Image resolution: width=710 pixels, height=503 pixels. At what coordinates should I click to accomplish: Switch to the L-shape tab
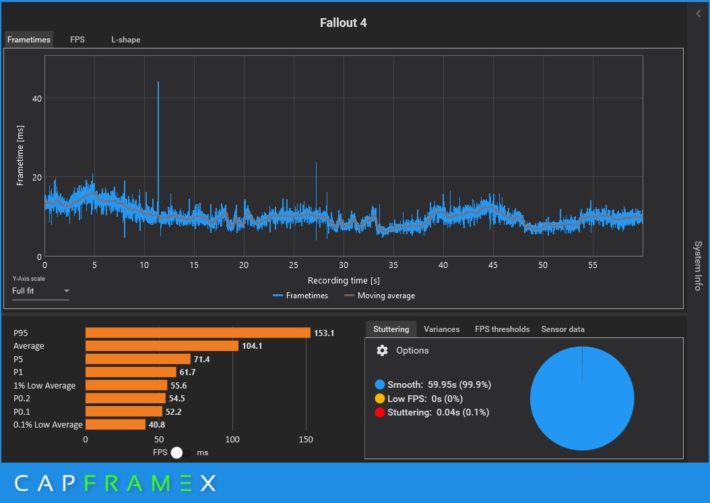pos(126,39)
